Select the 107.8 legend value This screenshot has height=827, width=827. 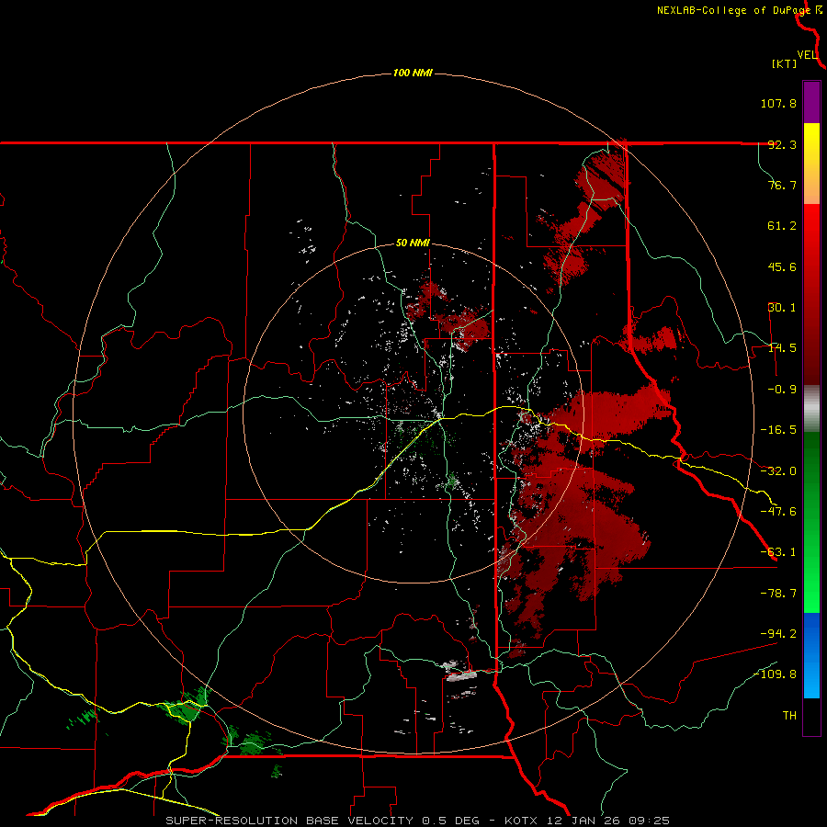click(778, 103)
